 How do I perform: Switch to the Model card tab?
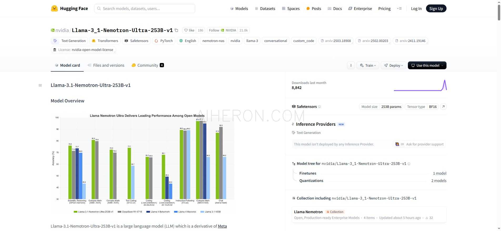[67, 65]
